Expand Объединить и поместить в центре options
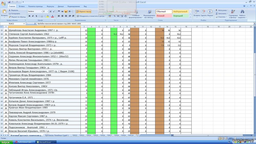This screenshot has height=144, width=256. [105, 16]
